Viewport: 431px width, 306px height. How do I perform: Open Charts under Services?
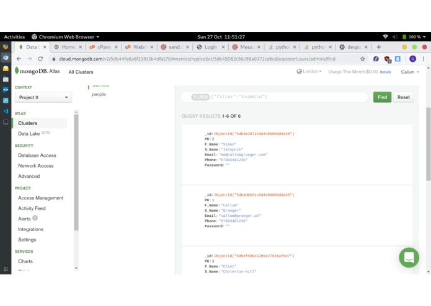25,261
